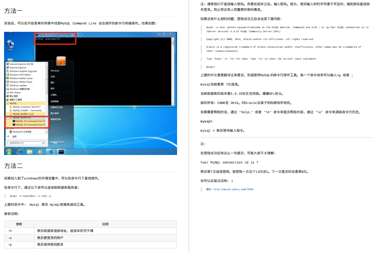Click the Bluetooth 文件传送 entry

[x=20, y=132]
